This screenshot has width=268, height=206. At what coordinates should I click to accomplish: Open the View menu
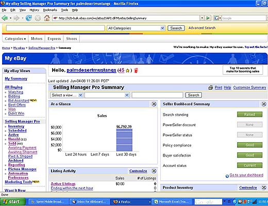pyautogui.click(x=23, y=10)
